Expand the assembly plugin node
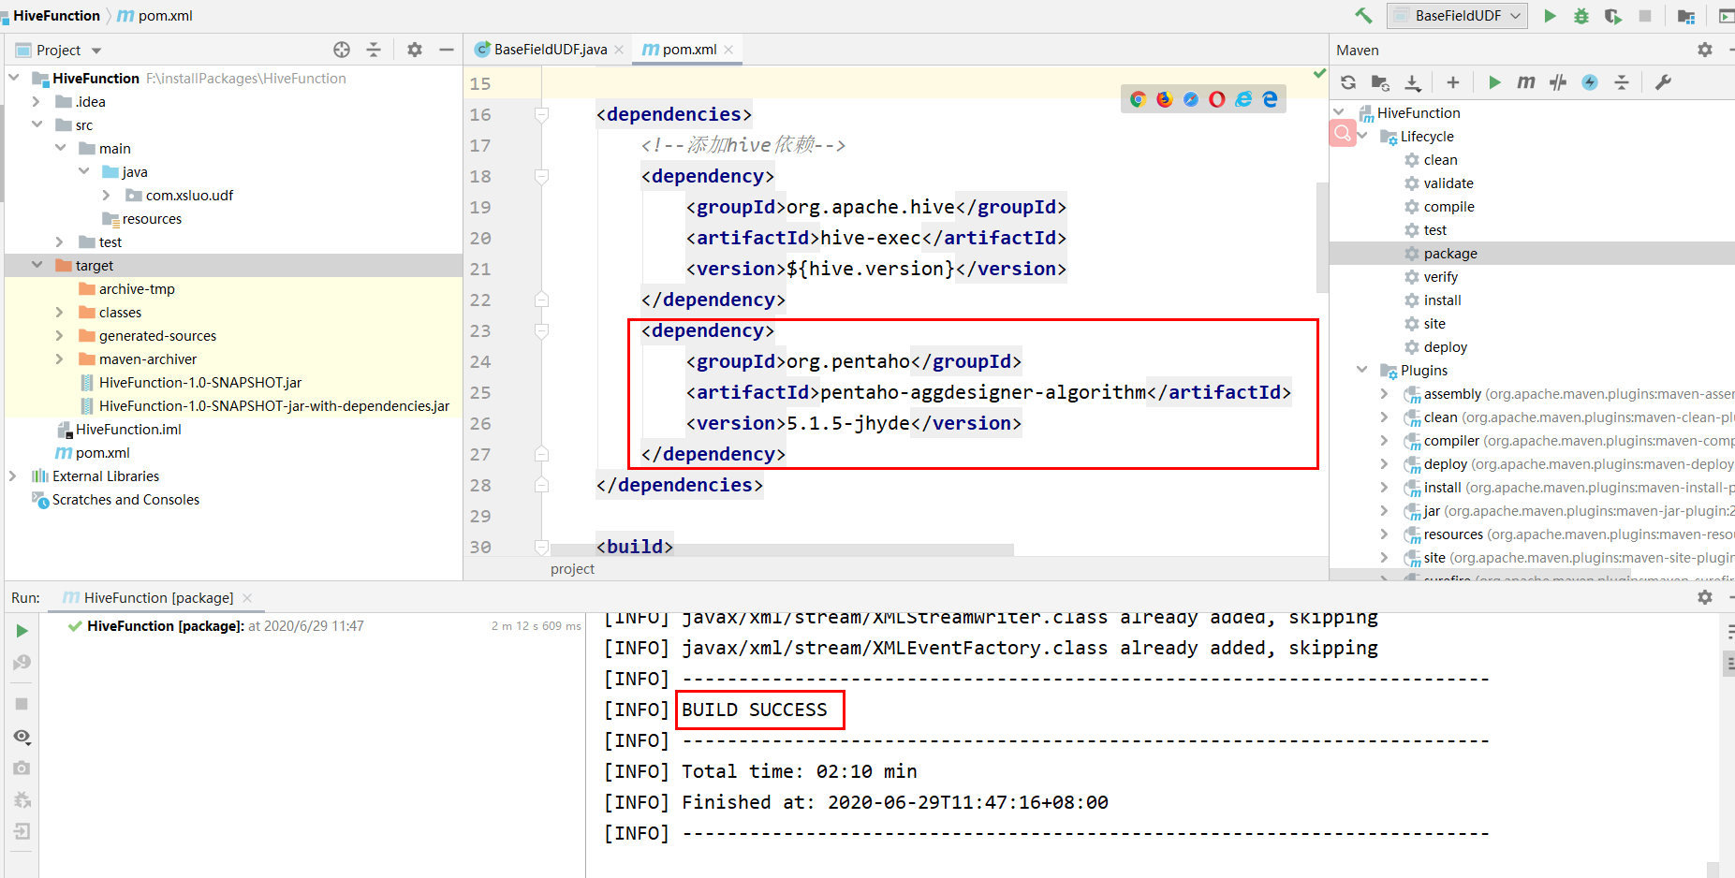1735x878 pixels. coord(1386,393)
